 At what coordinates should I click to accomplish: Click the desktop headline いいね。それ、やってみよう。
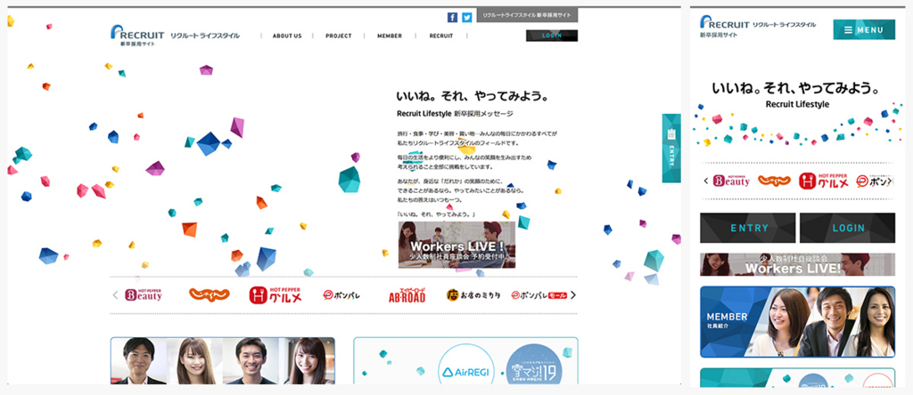(x=473, y=96)
